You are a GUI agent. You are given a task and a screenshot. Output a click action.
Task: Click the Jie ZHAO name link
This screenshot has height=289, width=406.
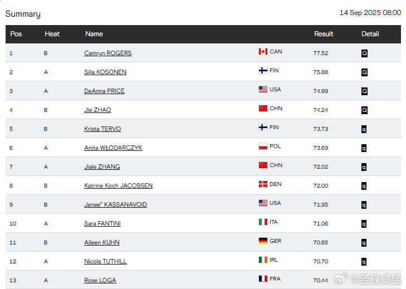(97, 110)
